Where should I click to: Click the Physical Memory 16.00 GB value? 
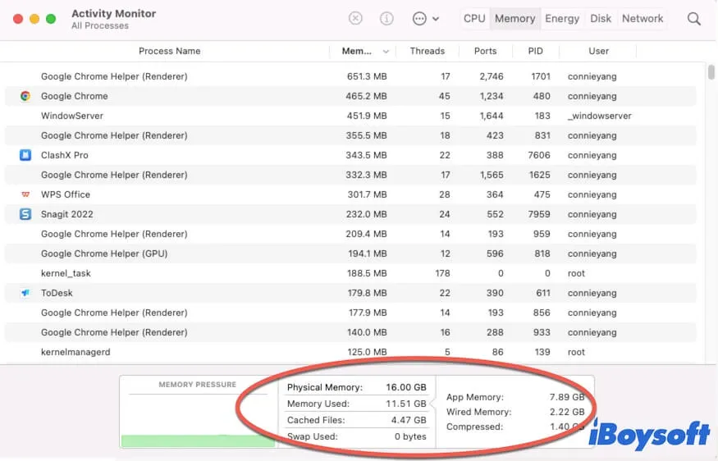click(405, 387)
